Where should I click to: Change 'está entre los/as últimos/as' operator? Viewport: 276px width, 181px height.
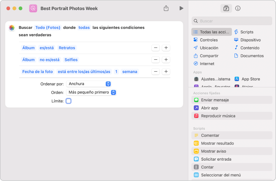(84, 72)
